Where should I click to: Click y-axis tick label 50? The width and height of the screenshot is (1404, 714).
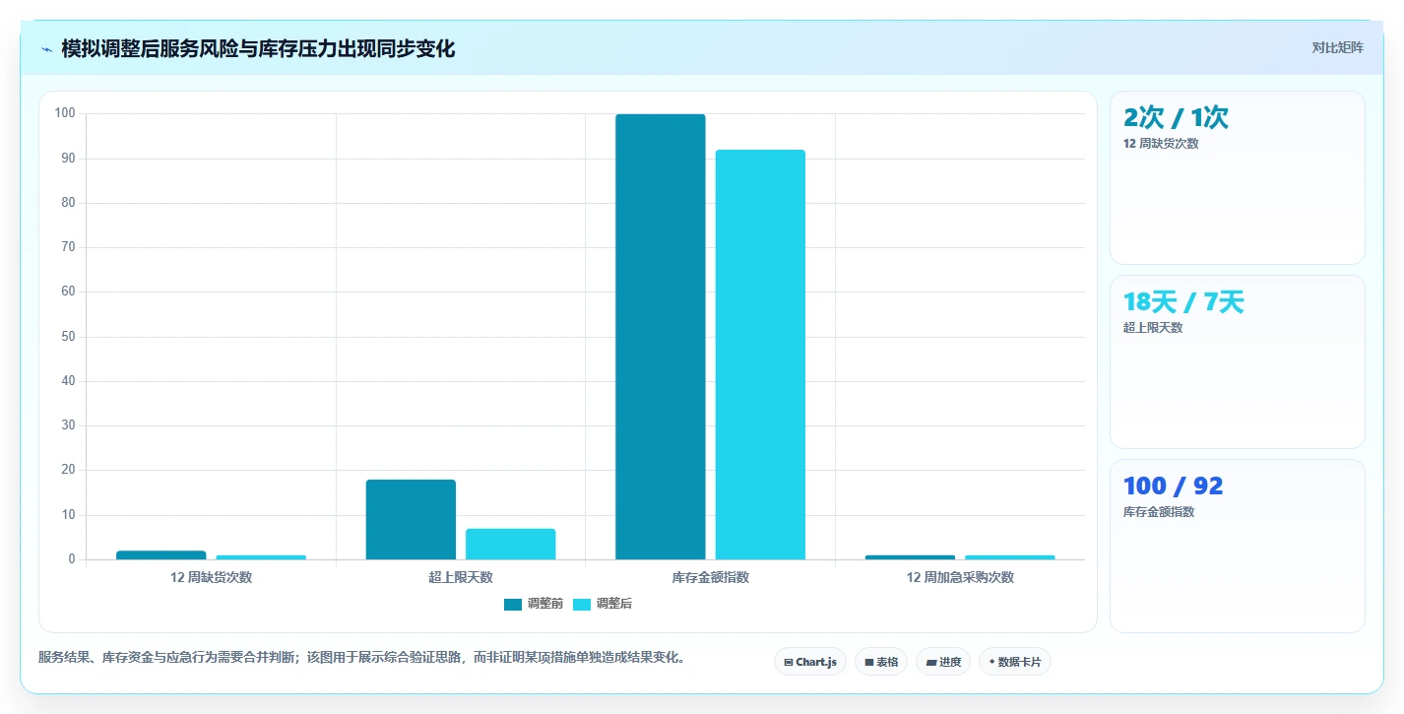[68, 337]
